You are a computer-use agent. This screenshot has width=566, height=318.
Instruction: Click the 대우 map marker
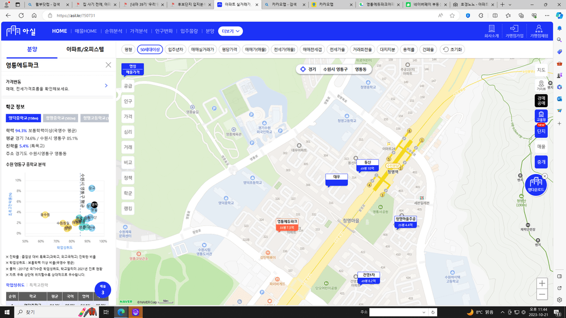[337, 180]
